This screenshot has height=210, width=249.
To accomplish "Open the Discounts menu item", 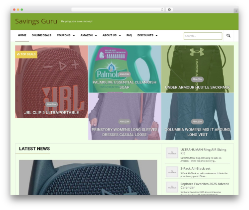I will coord(145,35).
